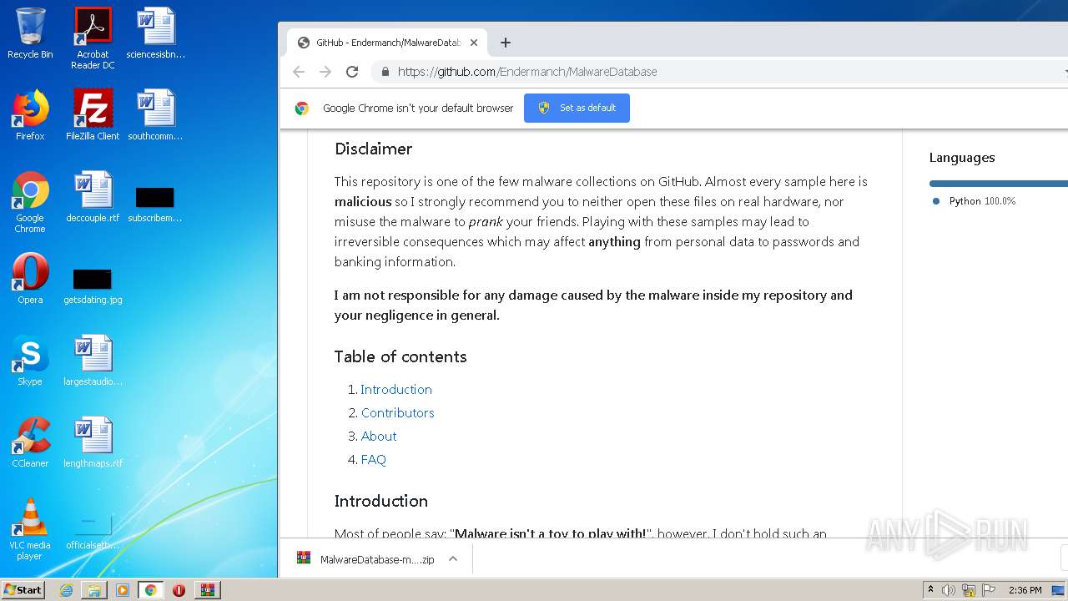Open the officialseth file icon
This screenshot has width=1068, height=601.
(93, 531)
